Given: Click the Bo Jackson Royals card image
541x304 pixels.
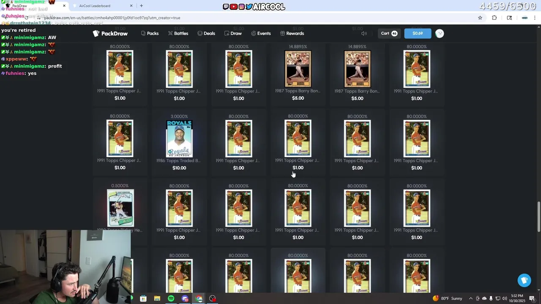Looking at the screenshot, I should pos(179,138).
